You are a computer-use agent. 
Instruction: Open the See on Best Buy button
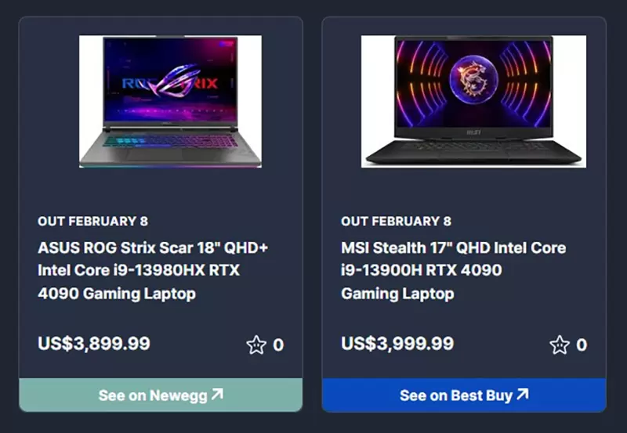464,395
